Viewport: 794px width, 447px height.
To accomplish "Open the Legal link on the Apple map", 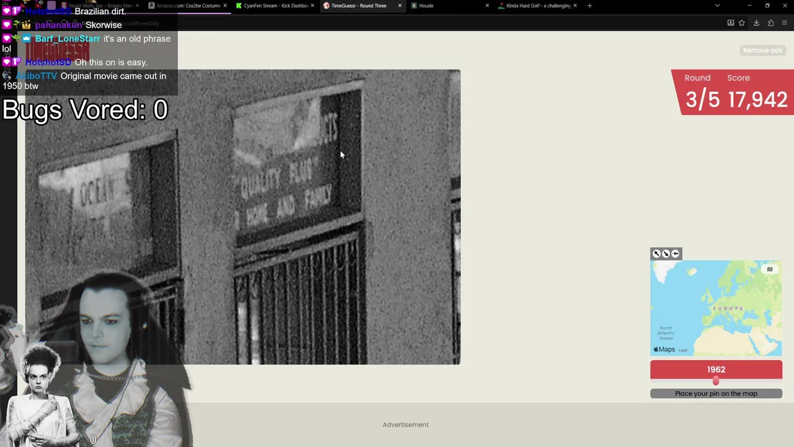I will [x=683, y=350].
